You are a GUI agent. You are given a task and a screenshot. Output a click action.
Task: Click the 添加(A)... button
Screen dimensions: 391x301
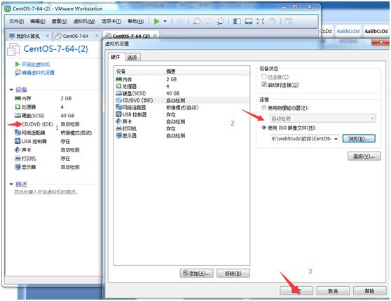(x=196, y=274)
